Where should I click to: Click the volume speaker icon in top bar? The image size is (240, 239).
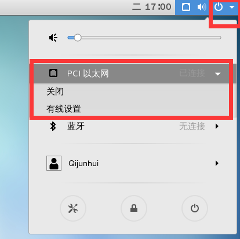(202, 8)
